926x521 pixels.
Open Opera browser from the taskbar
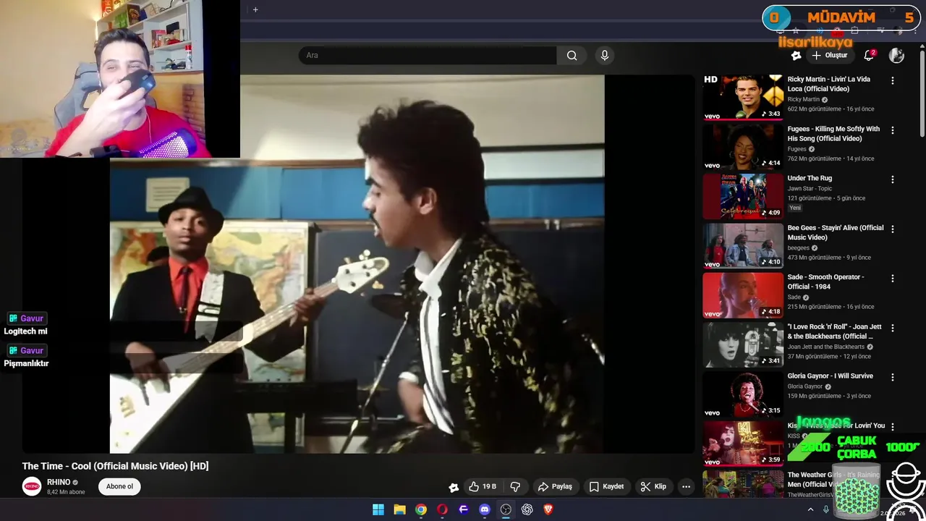click(442, 509)
